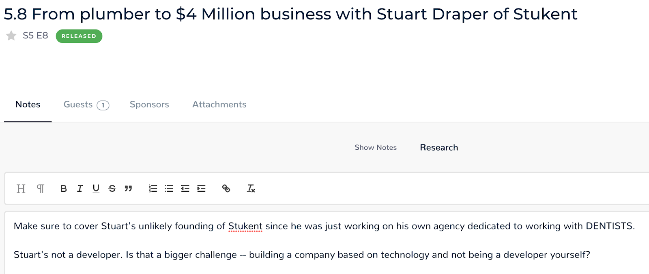Apply strikethrough formatting
This screenshot has width=649, height=274.
112,189
